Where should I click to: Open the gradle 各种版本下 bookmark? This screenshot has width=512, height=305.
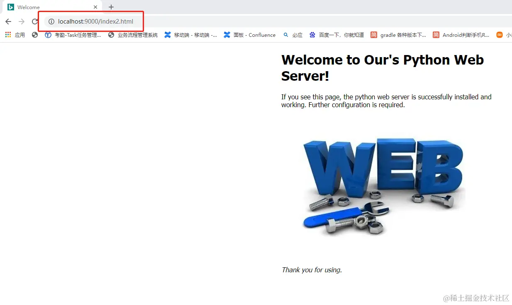(x=398, y=35)
